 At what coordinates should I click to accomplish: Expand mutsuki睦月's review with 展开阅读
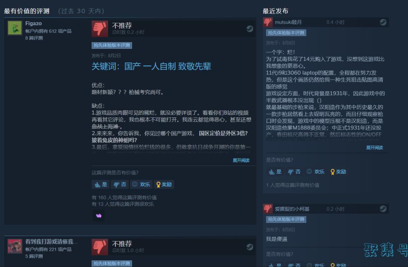tap(374, 148)
